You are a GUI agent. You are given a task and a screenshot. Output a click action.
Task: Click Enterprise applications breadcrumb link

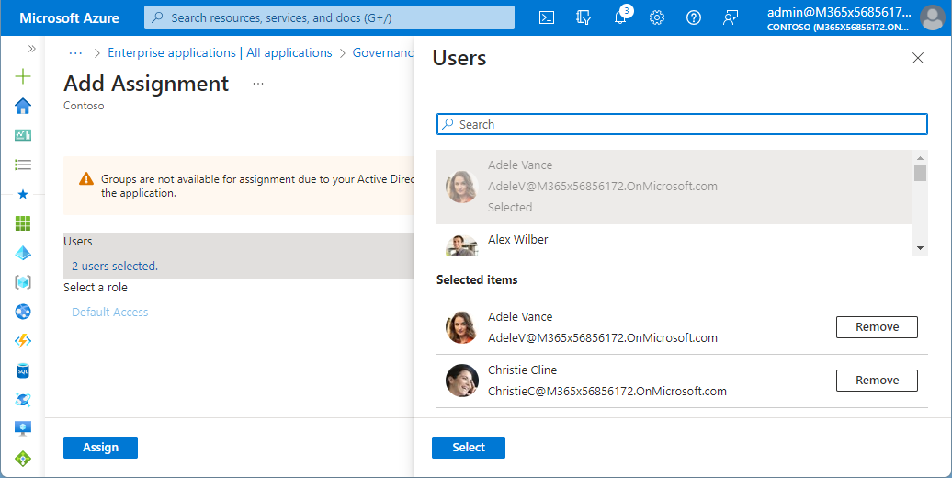[x=220, y=53]
